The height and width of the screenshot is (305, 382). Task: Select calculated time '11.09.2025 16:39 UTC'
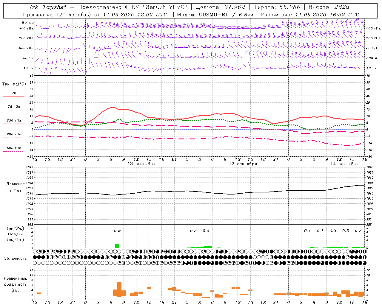[x=327, y=15]
